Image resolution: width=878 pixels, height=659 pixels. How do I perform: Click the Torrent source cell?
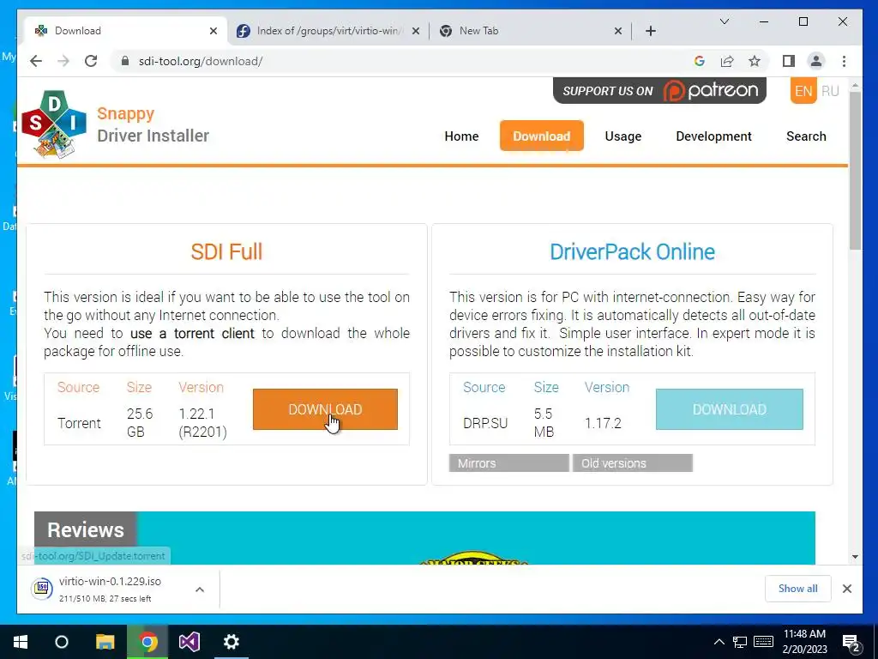79,423
